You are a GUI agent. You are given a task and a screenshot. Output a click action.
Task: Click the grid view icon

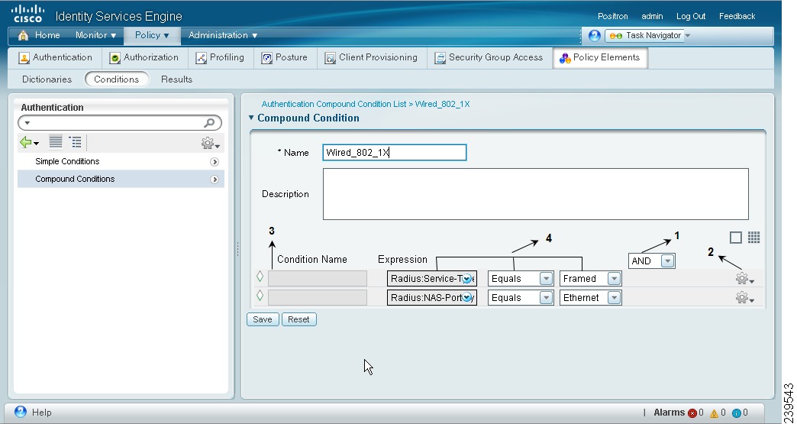[753, 238]
